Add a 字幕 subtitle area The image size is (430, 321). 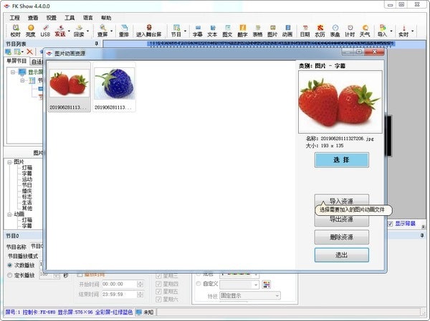198,31
